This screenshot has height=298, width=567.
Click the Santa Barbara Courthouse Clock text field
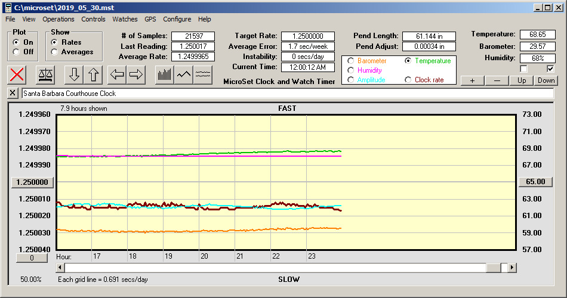coord(288,94)
